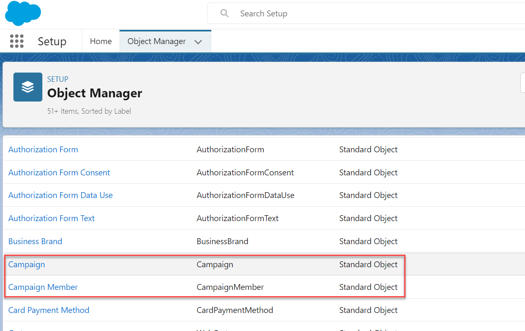Open the Authorization Form Data Use object

[x=60, y=195]
